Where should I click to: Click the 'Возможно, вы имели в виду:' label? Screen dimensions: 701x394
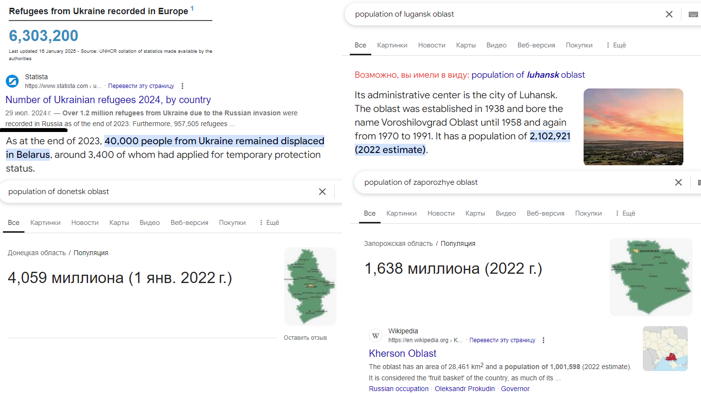pos(412,75)
